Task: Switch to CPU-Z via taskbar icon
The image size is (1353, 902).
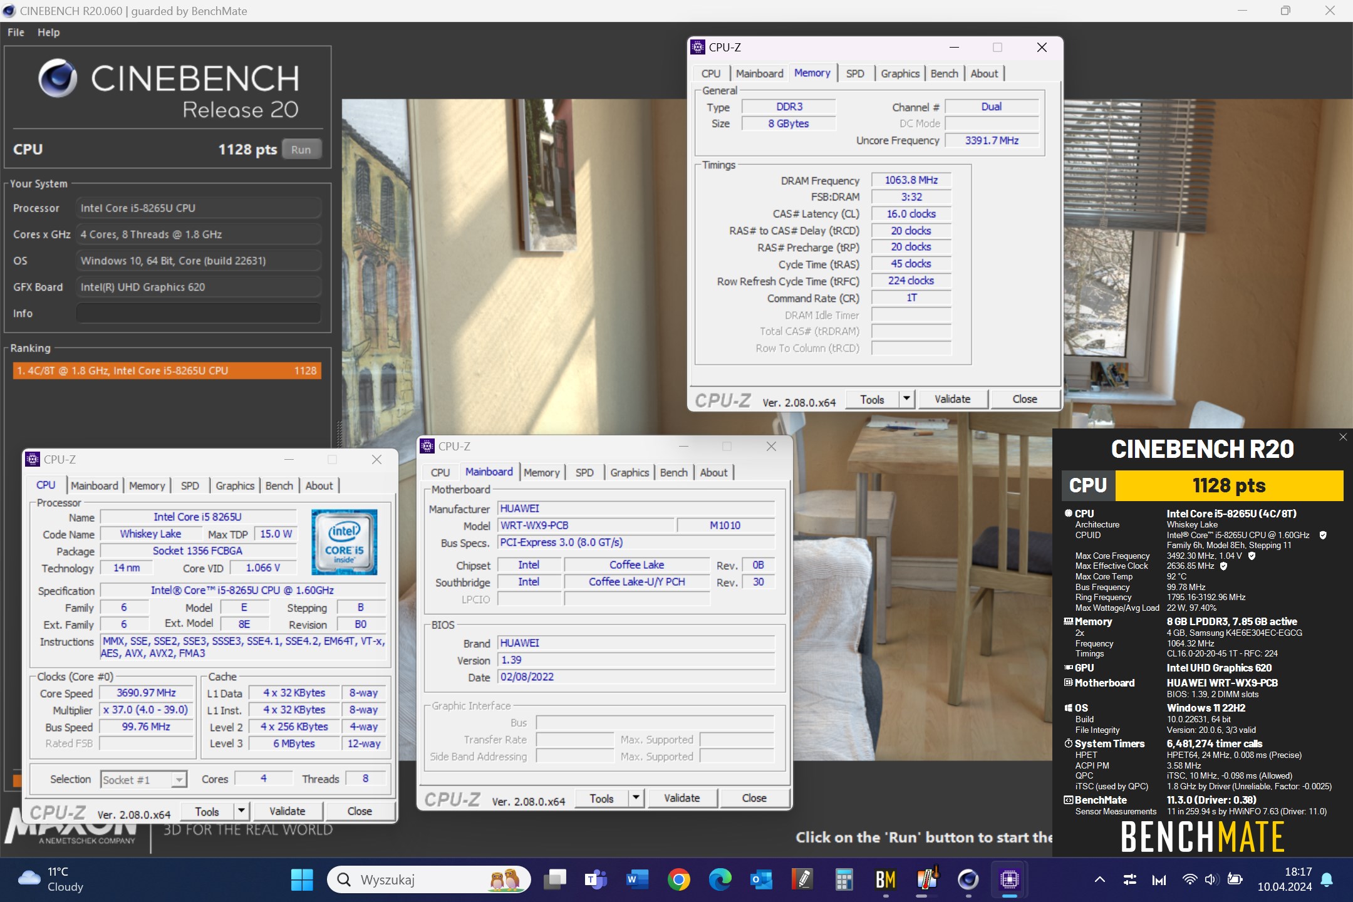Action: 1010,879
